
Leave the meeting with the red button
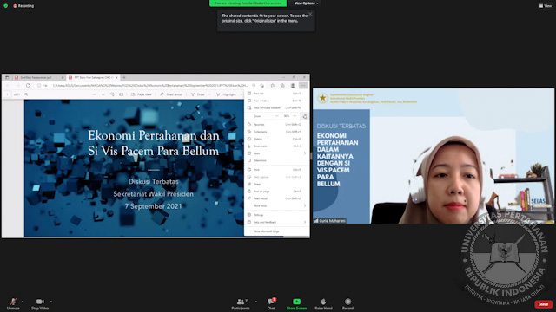543,304
